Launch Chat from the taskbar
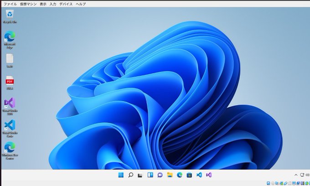The height and width of the screenshot is (186, 310). (x=160, y=175)
